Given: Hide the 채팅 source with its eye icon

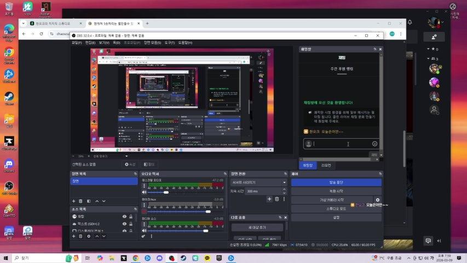Looking at the screenshot, I should click(x=124, y=216).
